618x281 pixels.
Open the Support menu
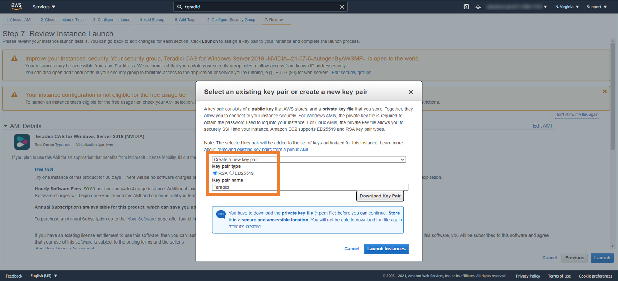(x=597, y=7)
